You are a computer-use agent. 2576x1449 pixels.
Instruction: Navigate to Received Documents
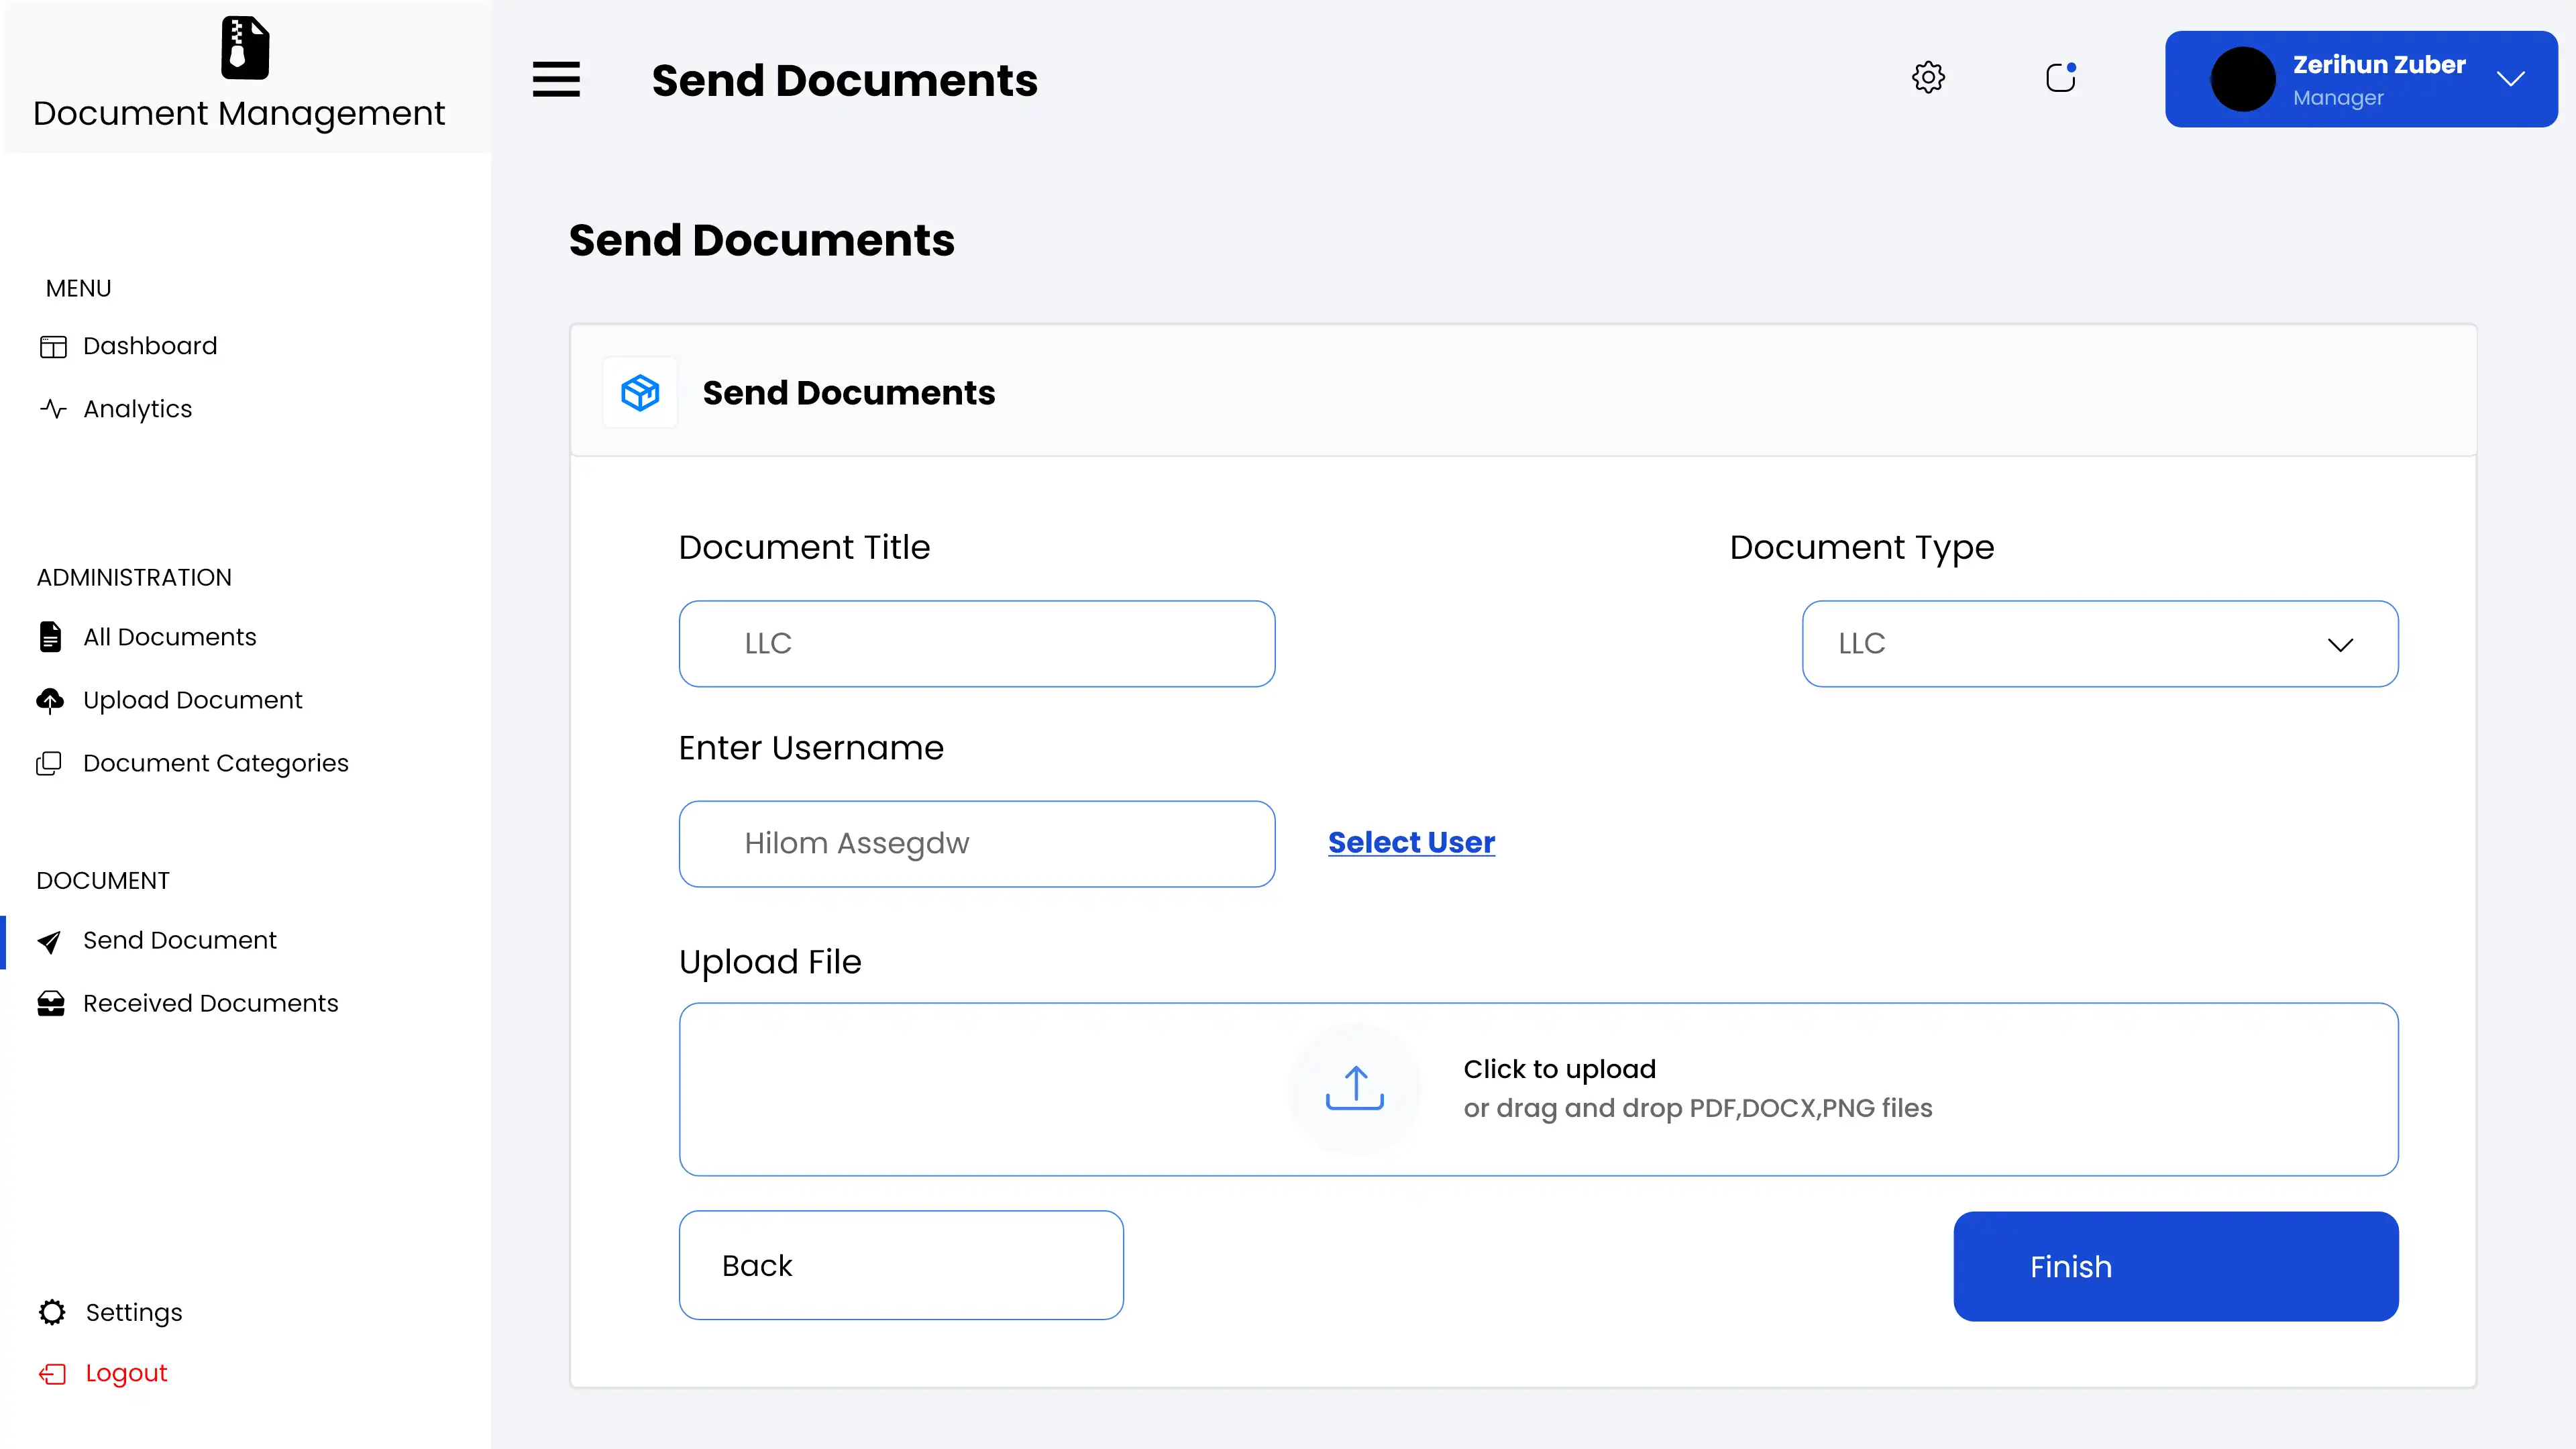(210, 1003)
